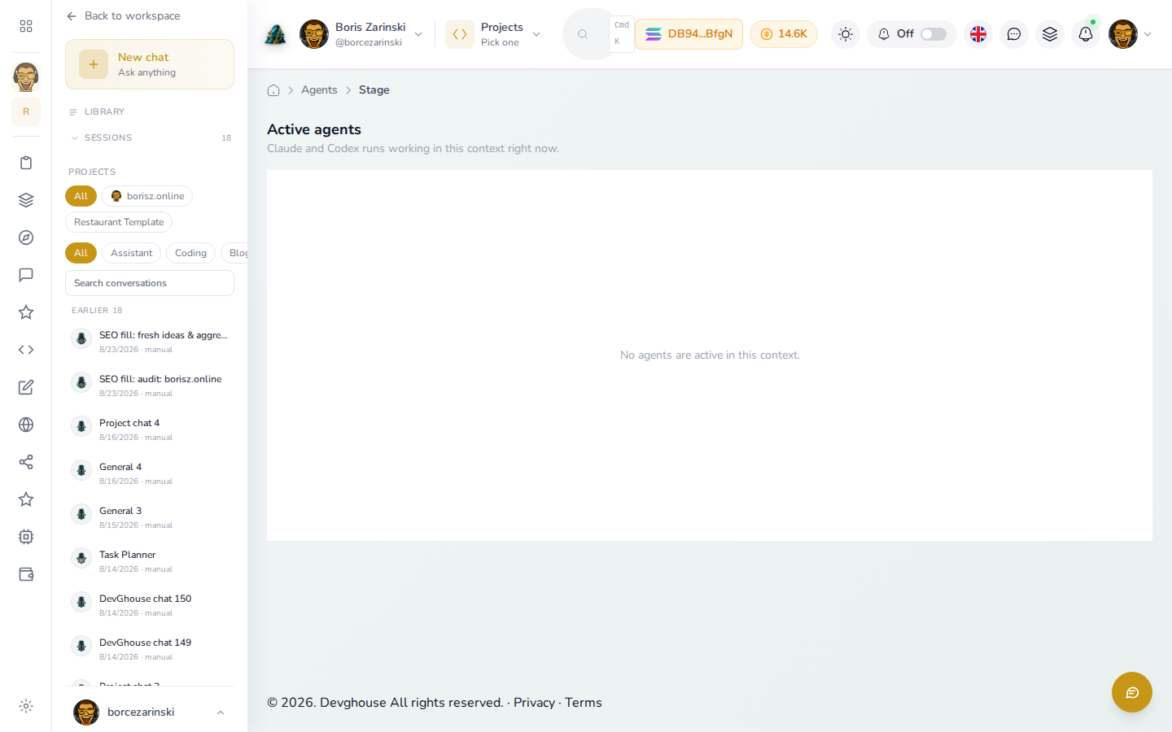This screenshot has height=732, width=1172.
Task: Open the floating chat support button
Action: [x=1131, y=692]
